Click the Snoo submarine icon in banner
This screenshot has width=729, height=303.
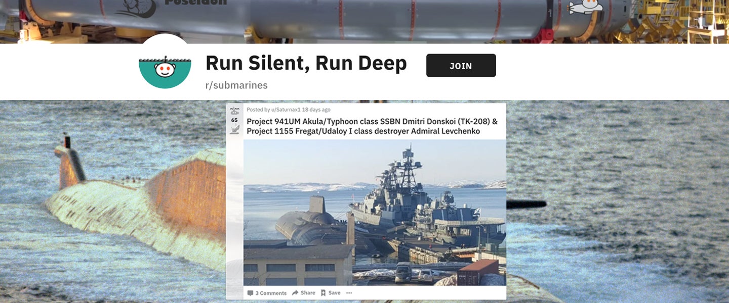tap(586, 7)
